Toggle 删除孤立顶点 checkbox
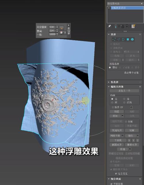144x185 pixels. [111, 169]
